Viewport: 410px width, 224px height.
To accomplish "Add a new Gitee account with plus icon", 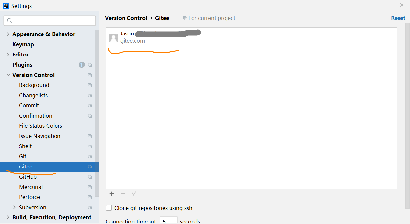I will 112,194.
